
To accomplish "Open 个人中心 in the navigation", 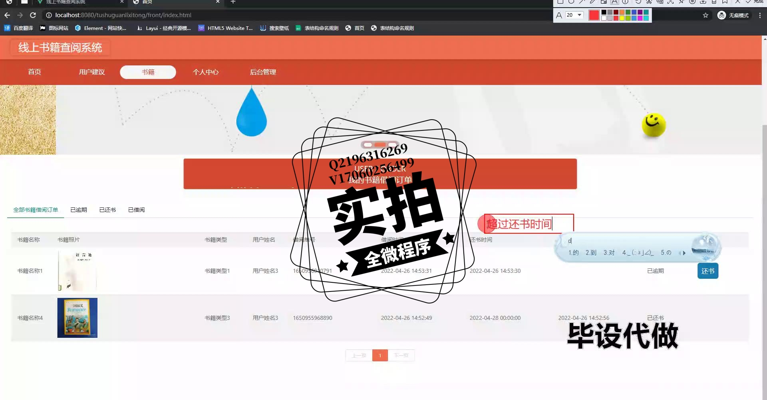I will point(206,72).
